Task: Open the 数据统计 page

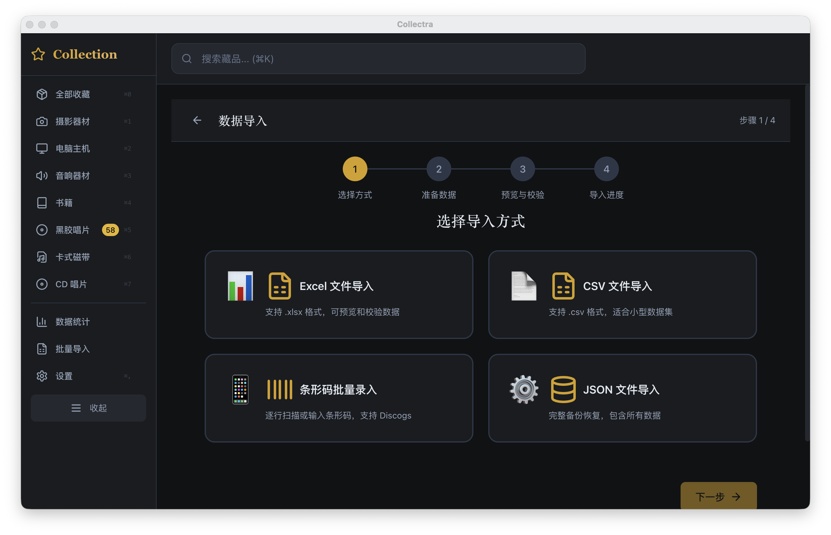Action: point(88,321)
